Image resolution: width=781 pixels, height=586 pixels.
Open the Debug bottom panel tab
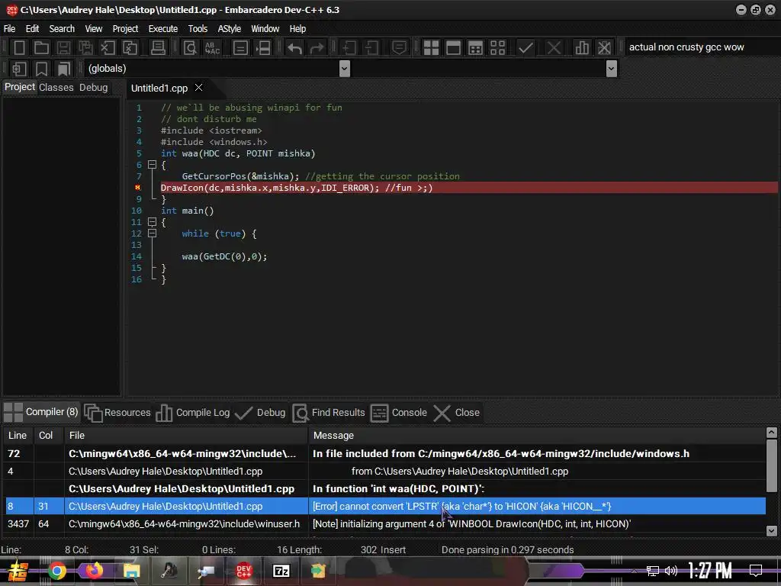click(260, 413)
